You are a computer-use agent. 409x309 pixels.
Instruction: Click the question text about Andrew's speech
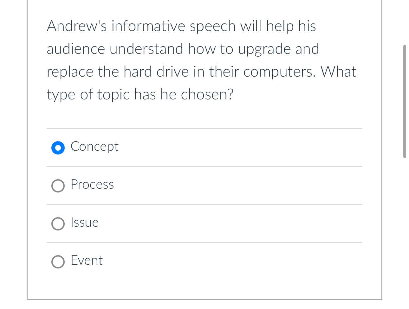[x=202, y=60]
